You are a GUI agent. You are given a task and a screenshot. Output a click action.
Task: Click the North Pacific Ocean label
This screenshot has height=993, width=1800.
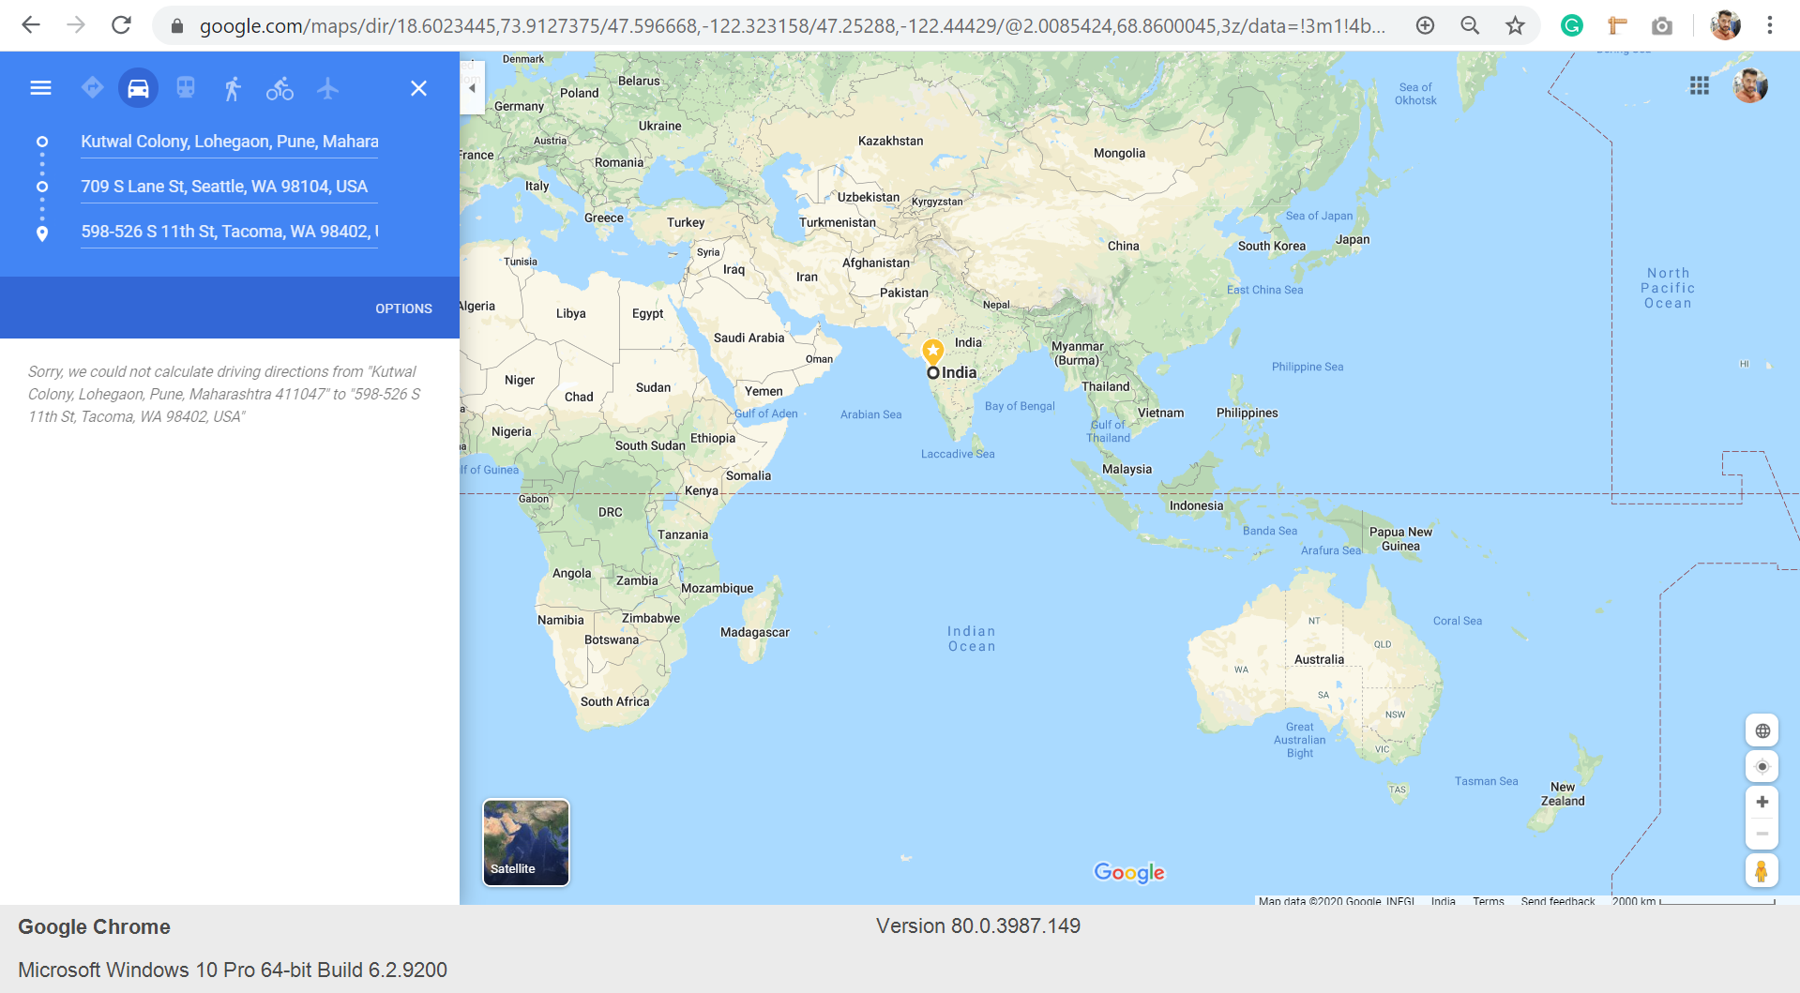pyautogui.click(x=1668, y=288)
